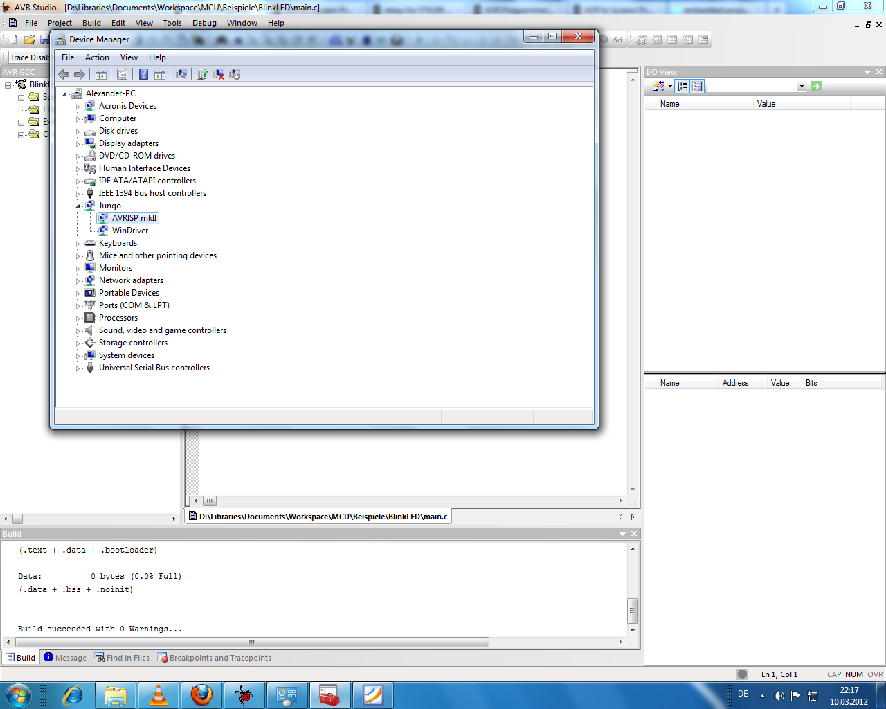The image size is (886, 709).
Task: Click the Build output vertical scrollbar thumb
Action: point(632,611)
